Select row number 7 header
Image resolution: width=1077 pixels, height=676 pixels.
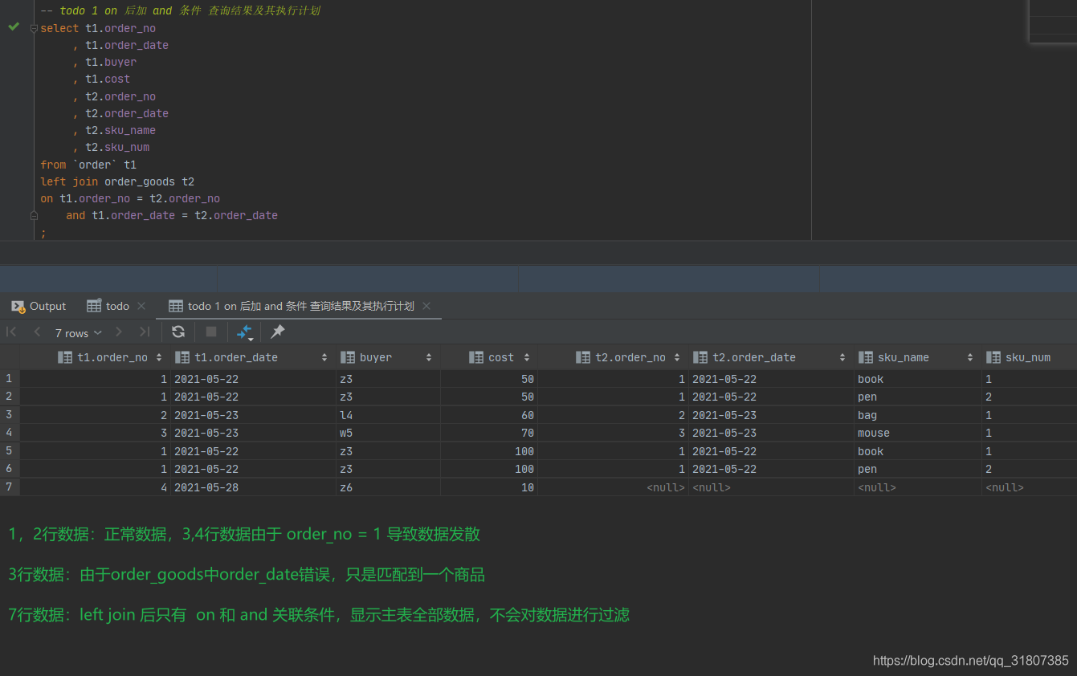pos(9,487)
